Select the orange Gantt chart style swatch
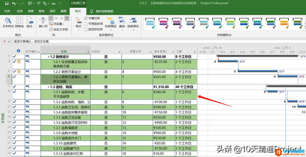The image size is (306, 157). coord(284,23)
